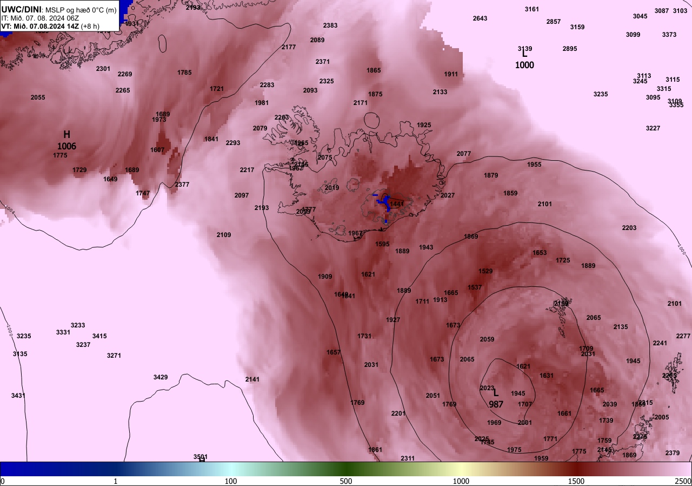Click the freezing level value 3429
692x486 pixels.
161,377
